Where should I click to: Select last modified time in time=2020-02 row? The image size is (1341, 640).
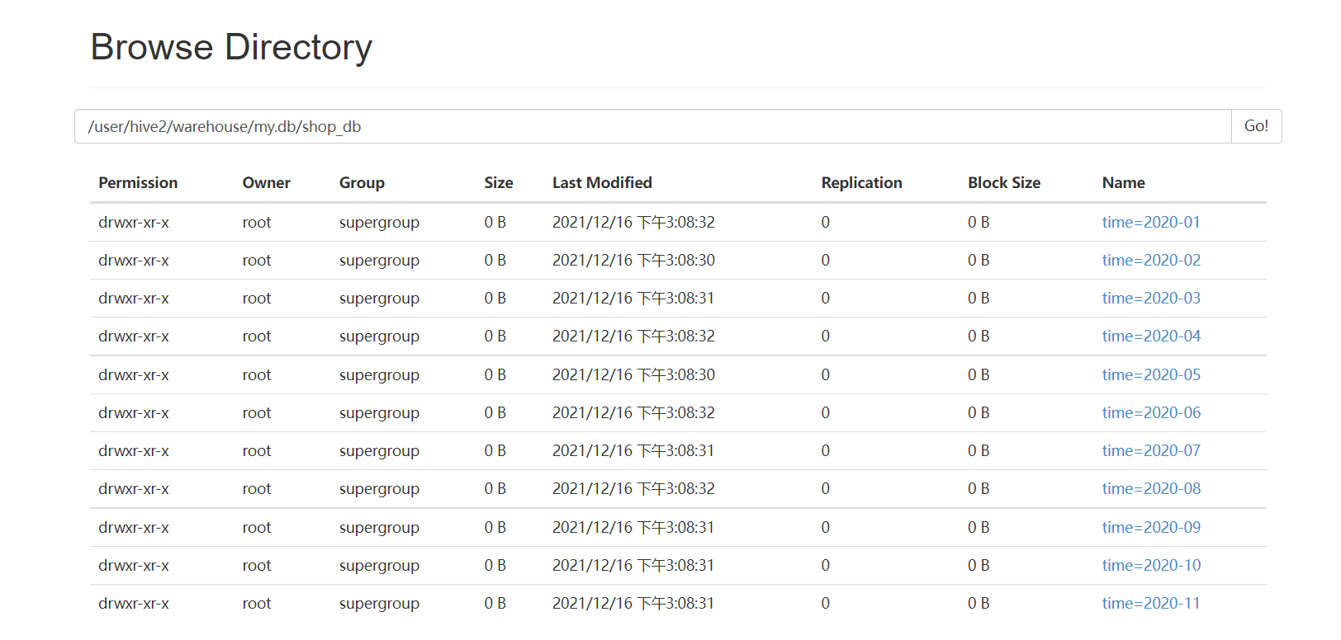click(x=633, y=260)
